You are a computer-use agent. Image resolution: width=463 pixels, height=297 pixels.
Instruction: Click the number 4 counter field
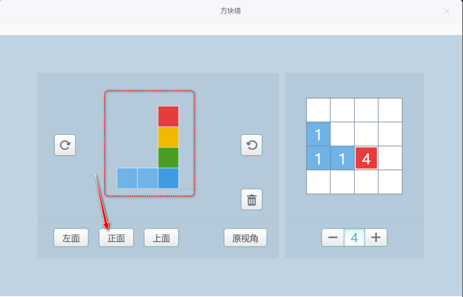[x=355, y=237]
